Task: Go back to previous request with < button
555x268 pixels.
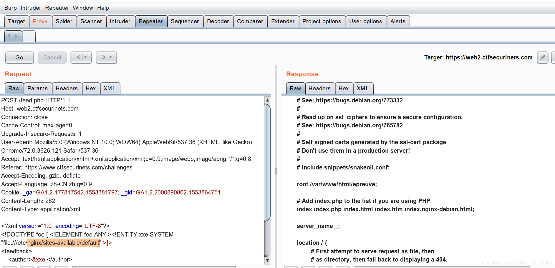Action: [x=78, y=57]
